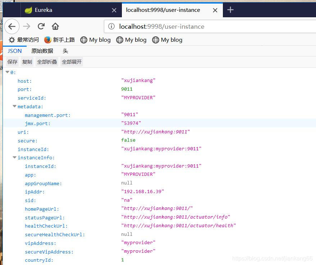Click the 复制 copy button
Viewport: 316px width, 265px height.
(x=27, y=61)
